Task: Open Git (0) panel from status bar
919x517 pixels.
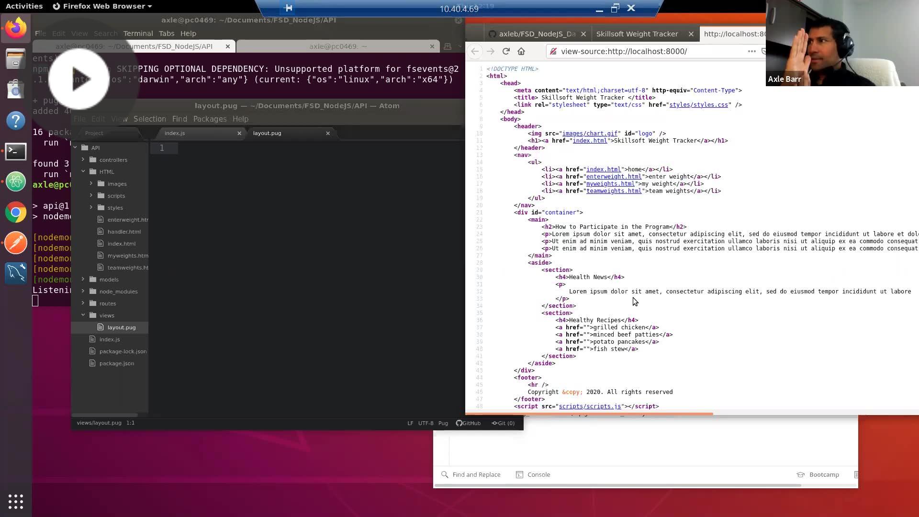Action: coord(503,423)
